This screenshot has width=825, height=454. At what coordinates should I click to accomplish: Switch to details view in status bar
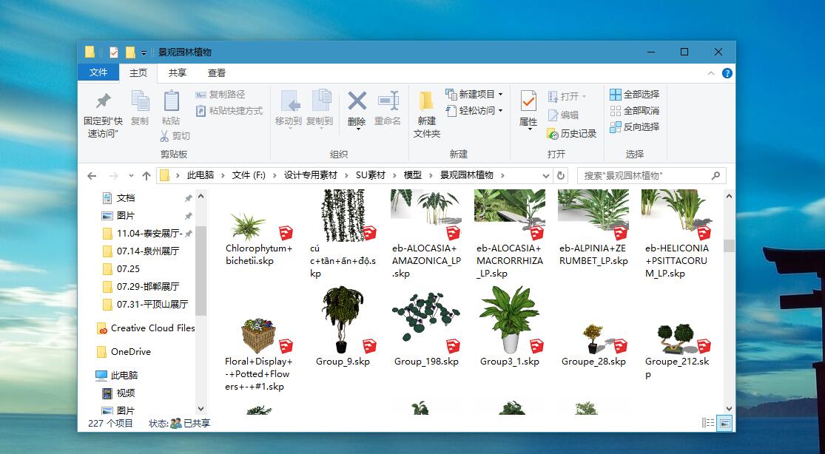tap(708, 423)
